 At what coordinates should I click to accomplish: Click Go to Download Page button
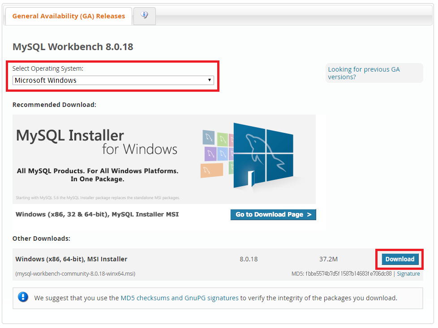point(273,214)
